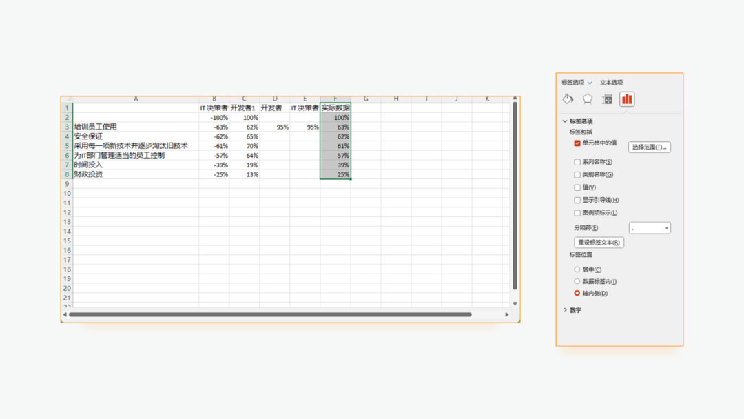744x419 pixels.
Task: Click the horizontal scrollbar right arrow
Action: coord(507,315)
